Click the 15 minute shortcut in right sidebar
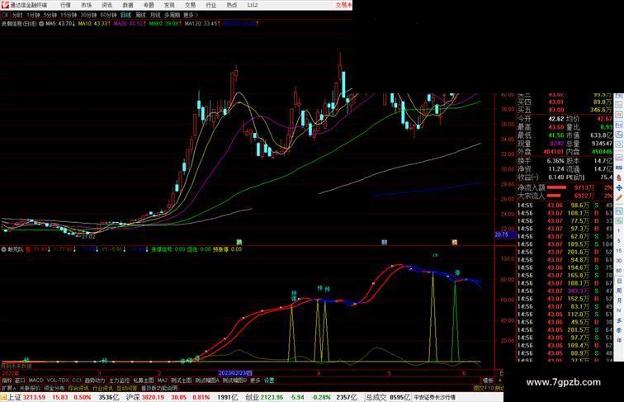624x402 pixels. [619, 251]
